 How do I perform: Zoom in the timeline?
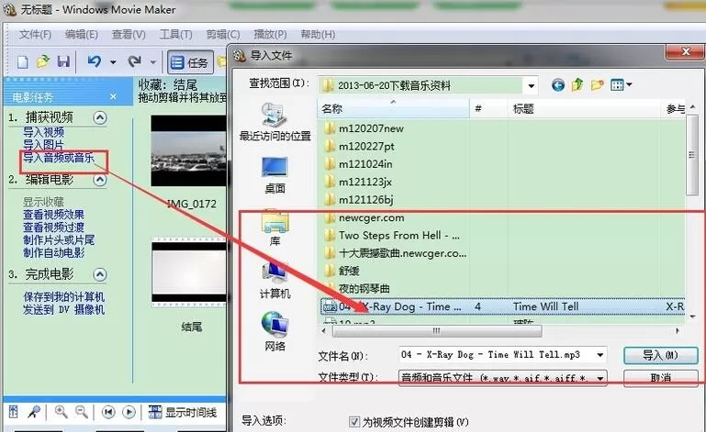pos(61,411)
